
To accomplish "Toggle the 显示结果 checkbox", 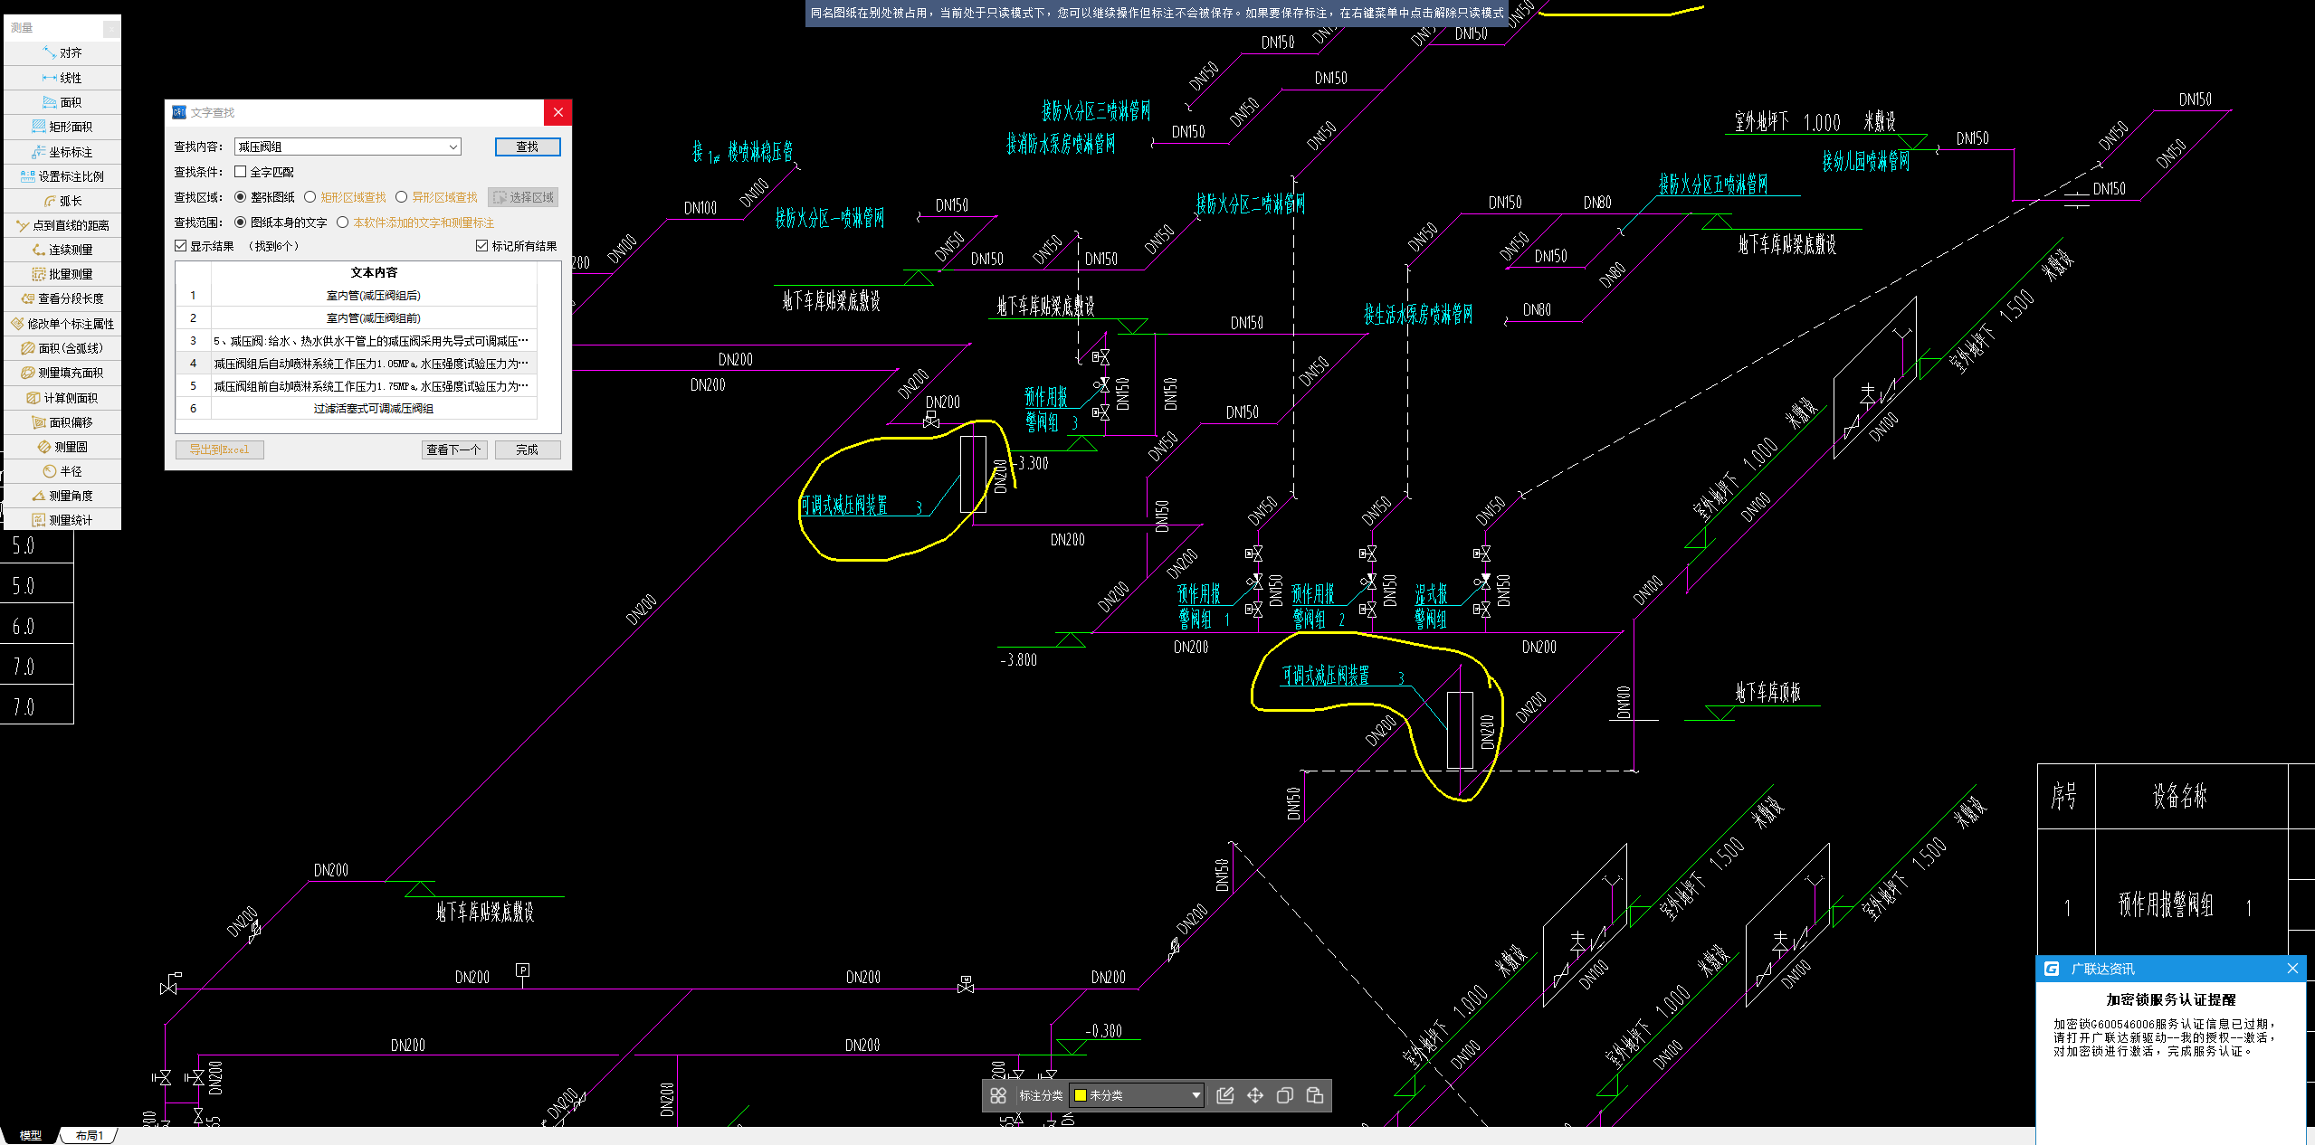I will coord(181,246).
